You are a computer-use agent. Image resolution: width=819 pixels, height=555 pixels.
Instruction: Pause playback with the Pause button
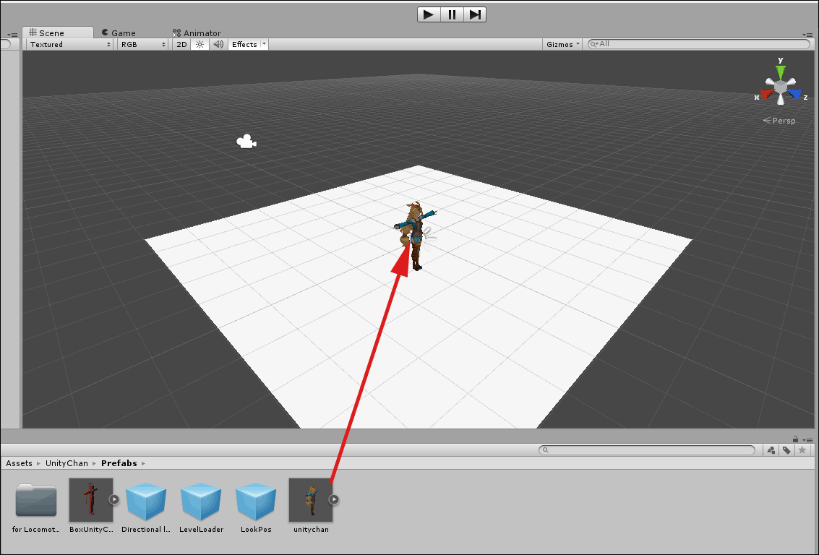(x=452, y=14)
